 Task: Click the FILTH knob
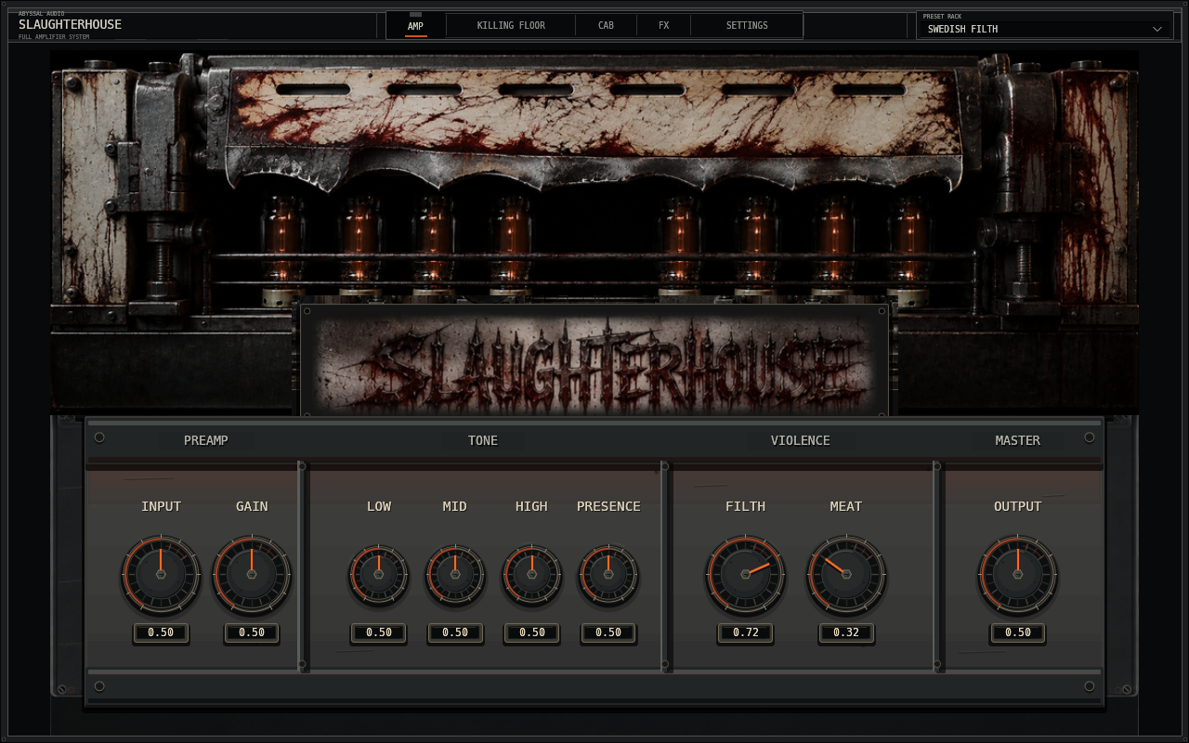tap(746, 574)
